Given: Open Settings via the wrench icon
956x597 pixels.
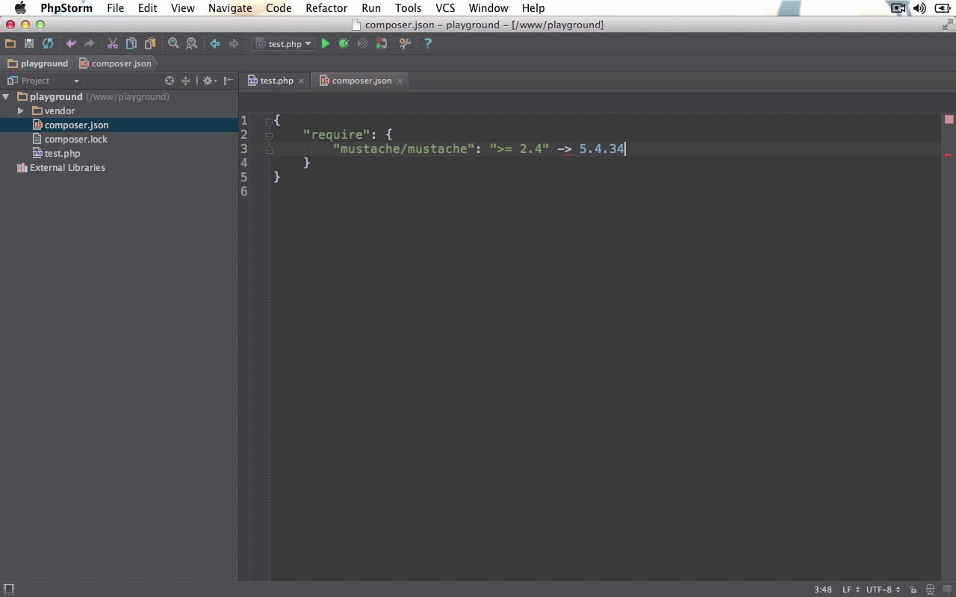Looking at the screenshot, I should coord(405,44).
